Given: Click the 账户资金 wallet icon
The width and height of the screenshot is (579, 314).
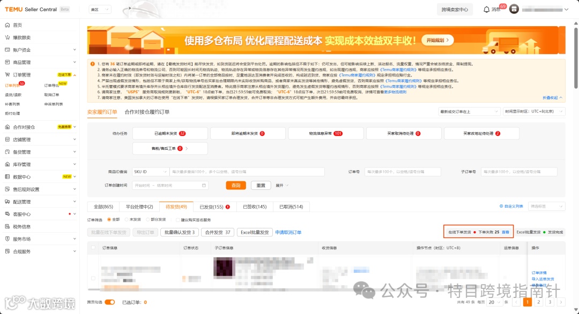Looking at the screenshot, I should coord(8,50).
